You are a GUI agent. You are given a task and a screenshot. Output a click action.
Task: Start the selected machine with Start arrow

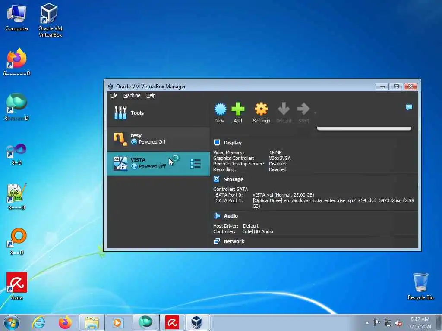[303, 113]
